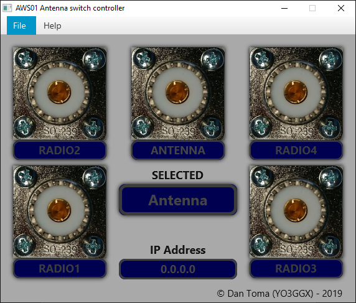The height and width of the screenshot is (303, 356).
Task: Select the RADIO2 button
Action: [x=60, y=150]
